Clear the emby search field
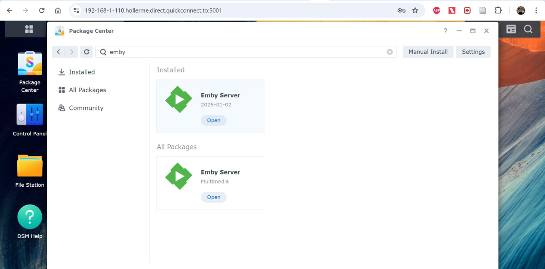This screenshot has width=545, height=269. pyautogui.click(x=390, y=52)
